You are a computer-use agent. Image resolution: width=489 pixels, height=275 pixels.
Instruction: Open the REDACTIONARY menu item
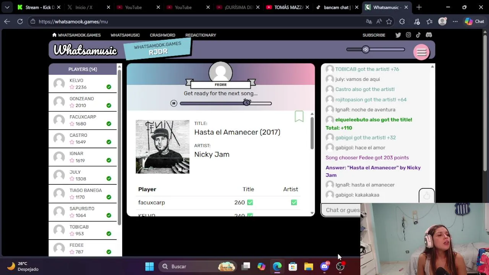click(201, 35)
